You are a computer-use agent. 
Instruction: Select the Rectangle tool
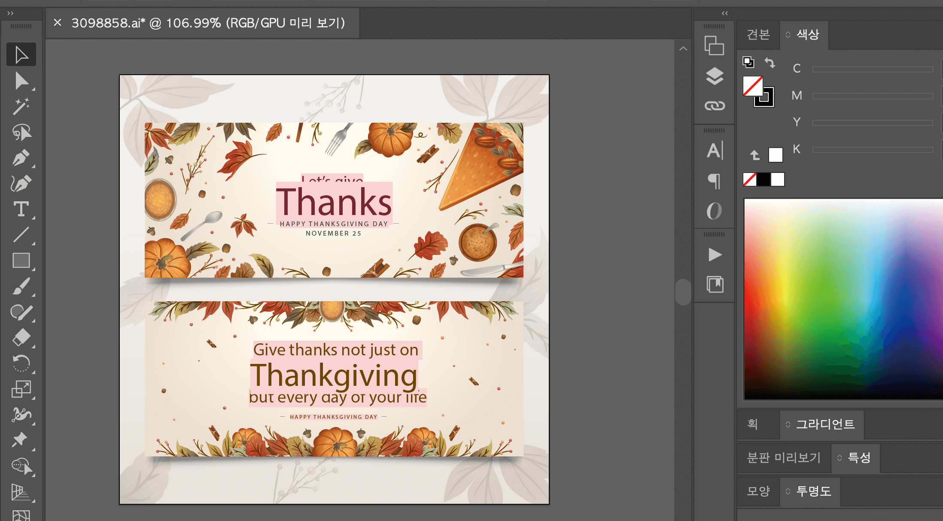[21, 260]
